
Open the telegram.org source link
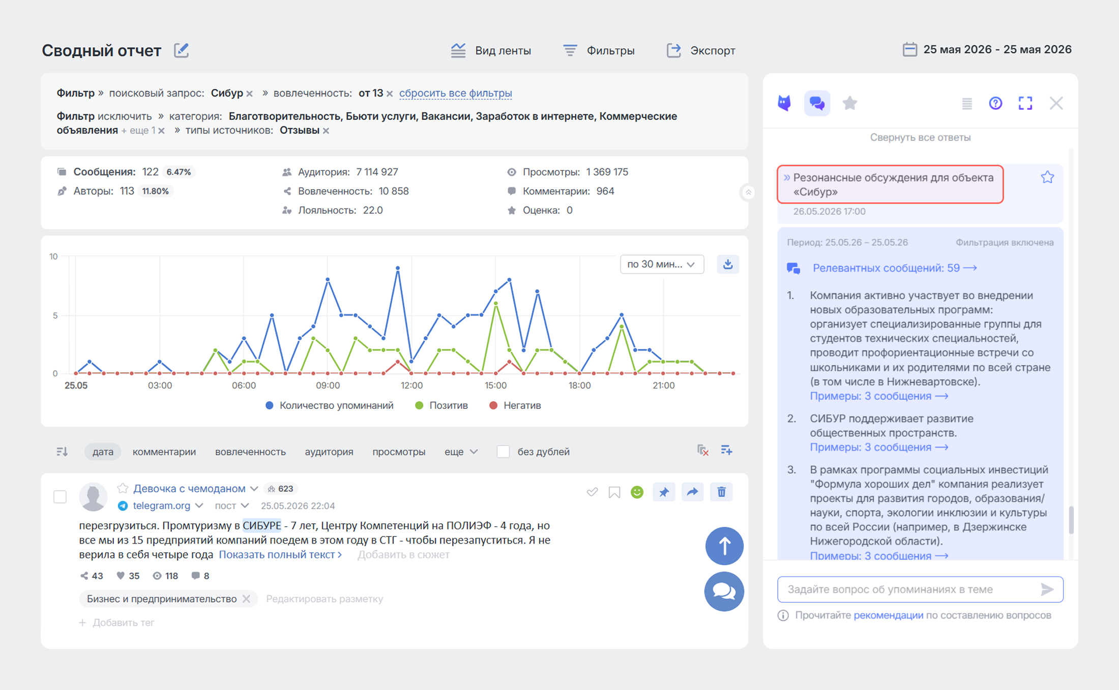pyautogui.click(x=161, y=506)
